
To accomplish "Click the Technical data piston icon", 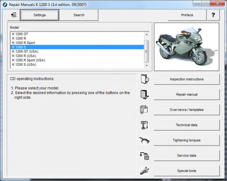I will [x=144, y=125].
